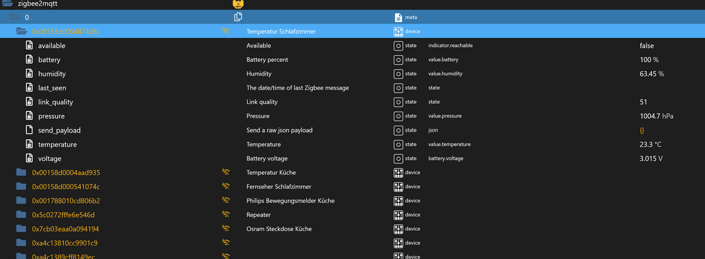Screen dimensions: 705x259
Task: Click the Temperatur Schlafzimmer name
Action: click(x=281, y=31)
